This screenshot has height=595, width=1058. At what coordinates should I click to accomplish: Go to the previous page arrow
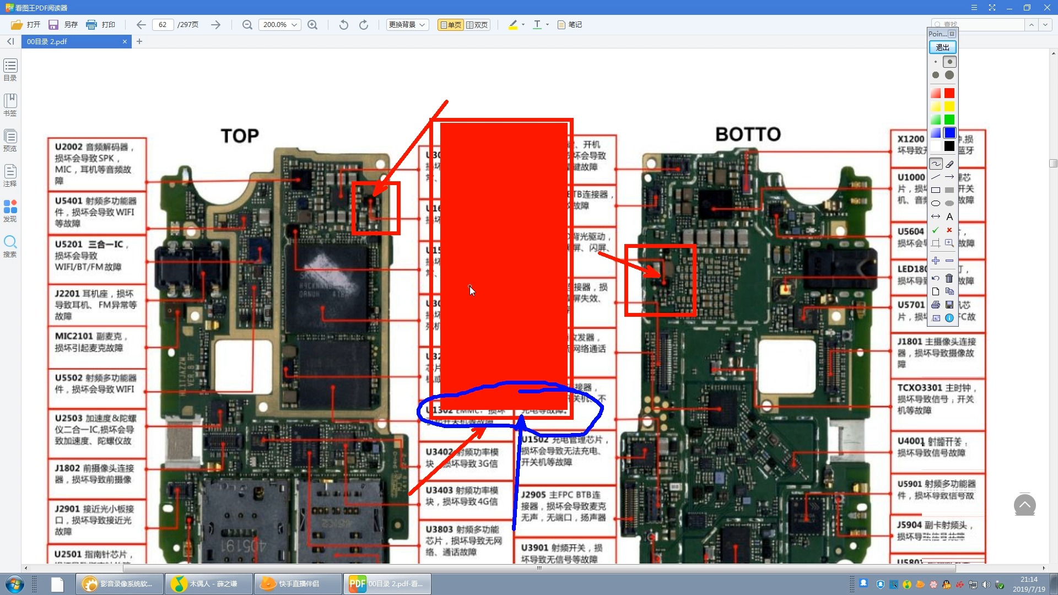tap(141, 25)
